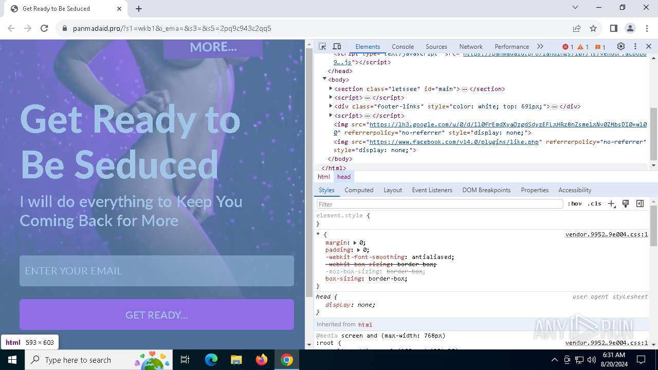
Task: Open the facebook.com like.php link
Action: click(x=454, y=142)
